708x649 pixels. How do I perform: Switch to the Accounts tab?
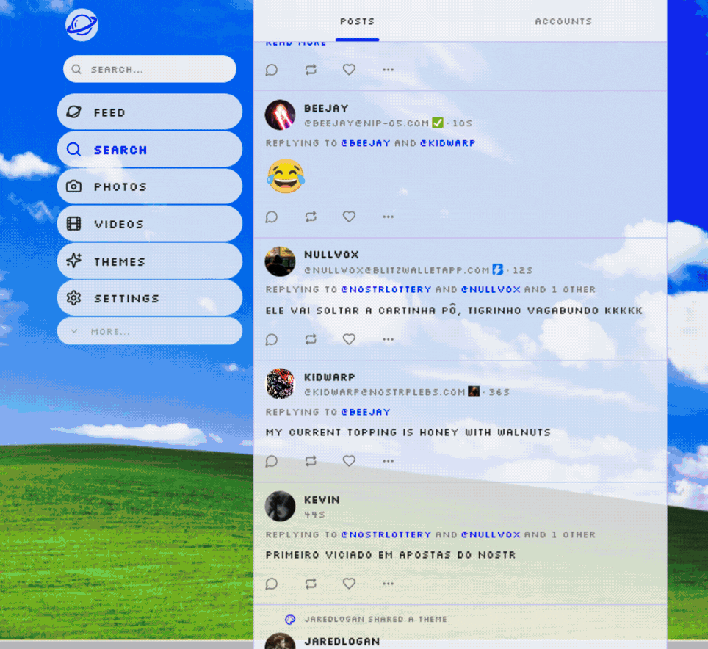coord(563,21)
